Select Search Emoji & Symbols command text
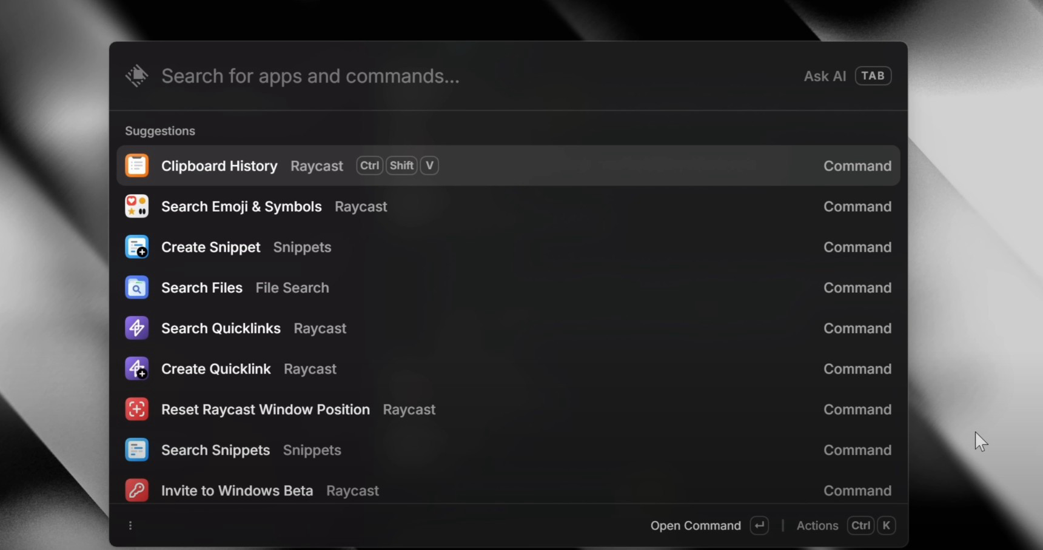Viewport: 1043px width, 550px height. click(241, 206)
